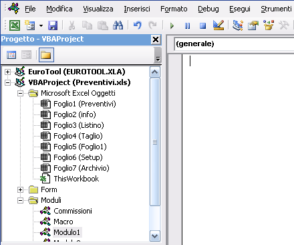Select the Commissioni module
The image size is (294, 245).
[x=73, y=211]
